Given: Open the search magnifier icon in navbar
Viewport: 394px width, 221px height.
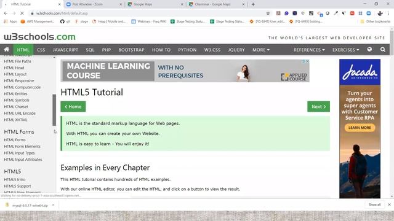Looking at the screenshot, I should pyautogui.click(x=383, y=50).
